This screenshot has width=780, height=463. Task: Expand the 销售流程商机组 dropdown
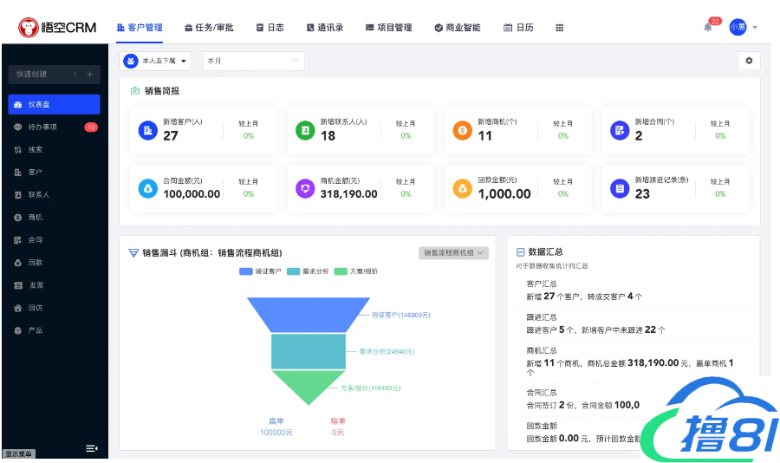pyautogui.click(x=453, y=253)
